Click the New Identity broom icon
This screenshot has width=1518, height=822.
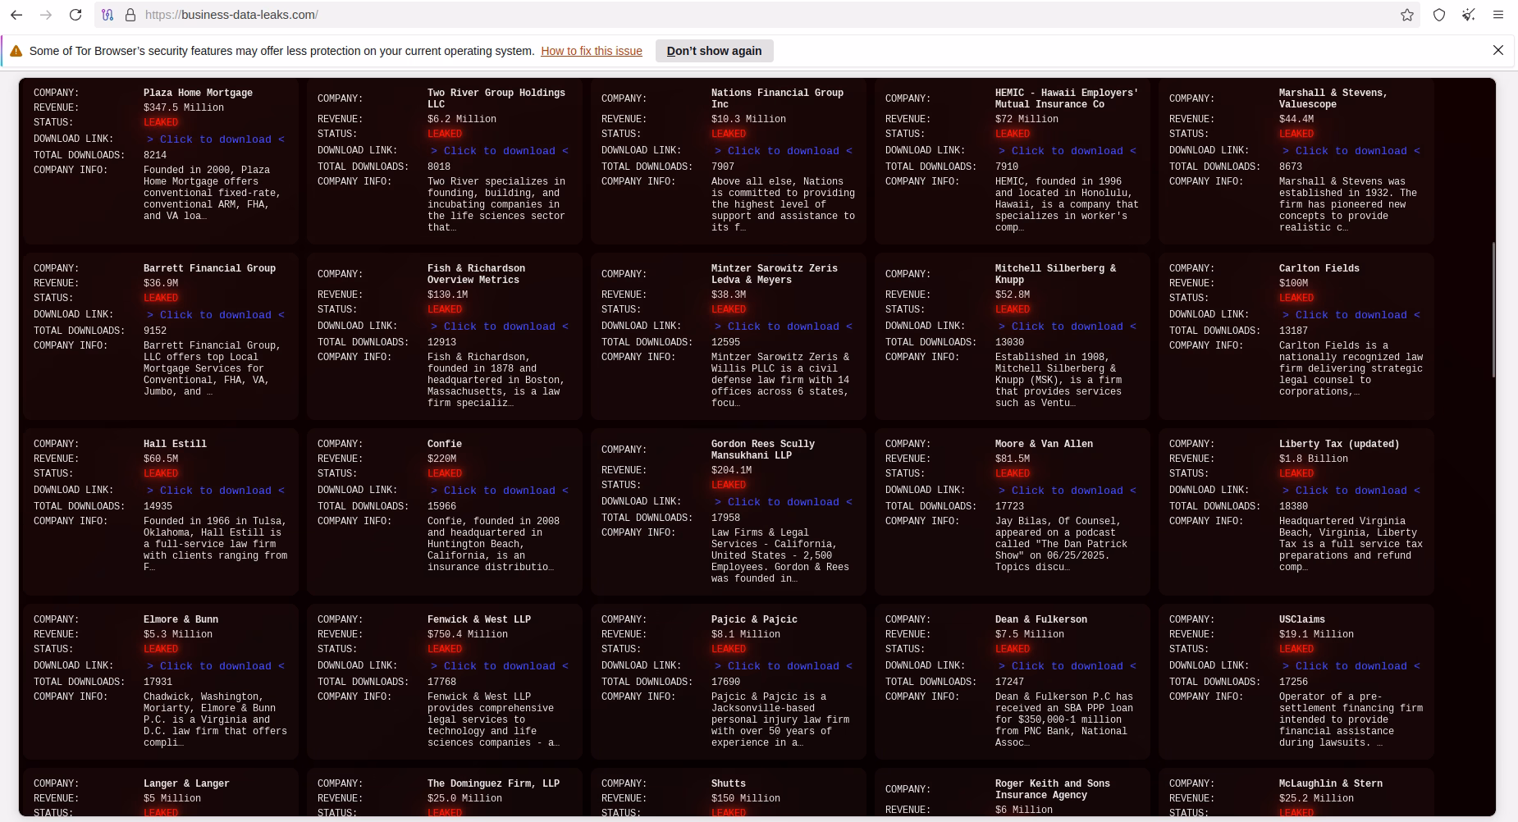1469,15
